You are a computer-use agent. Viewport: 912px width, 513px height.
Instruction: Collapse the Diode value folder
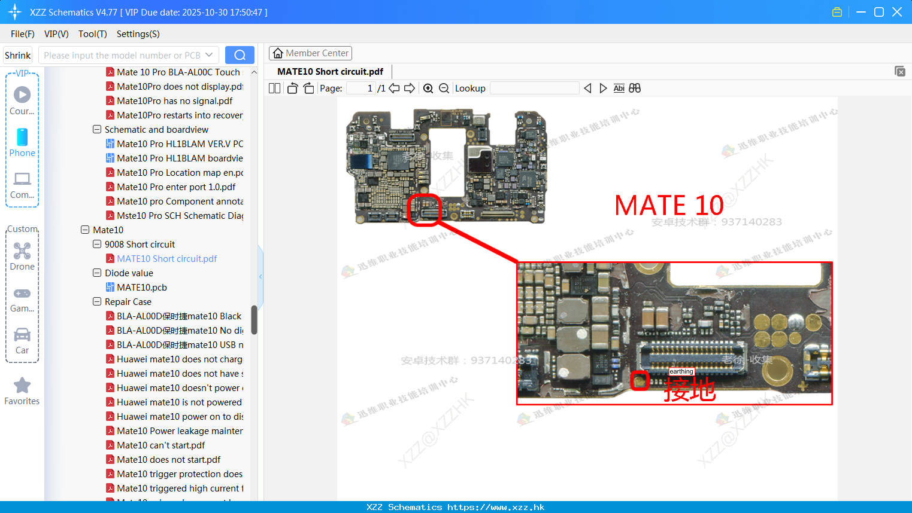[97, 273]
